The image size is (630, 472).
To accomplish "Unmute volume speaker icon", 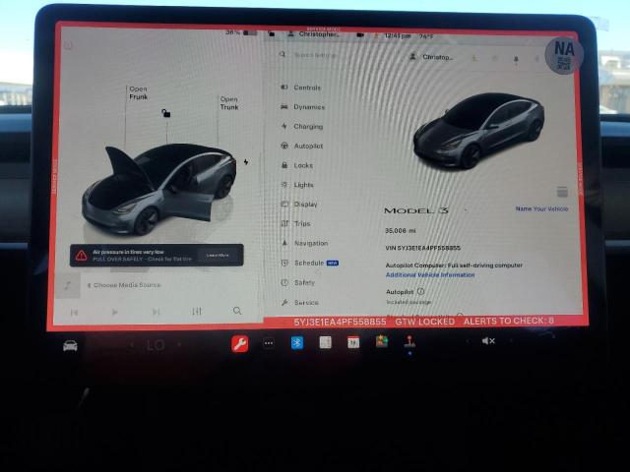I will [487, 341].
